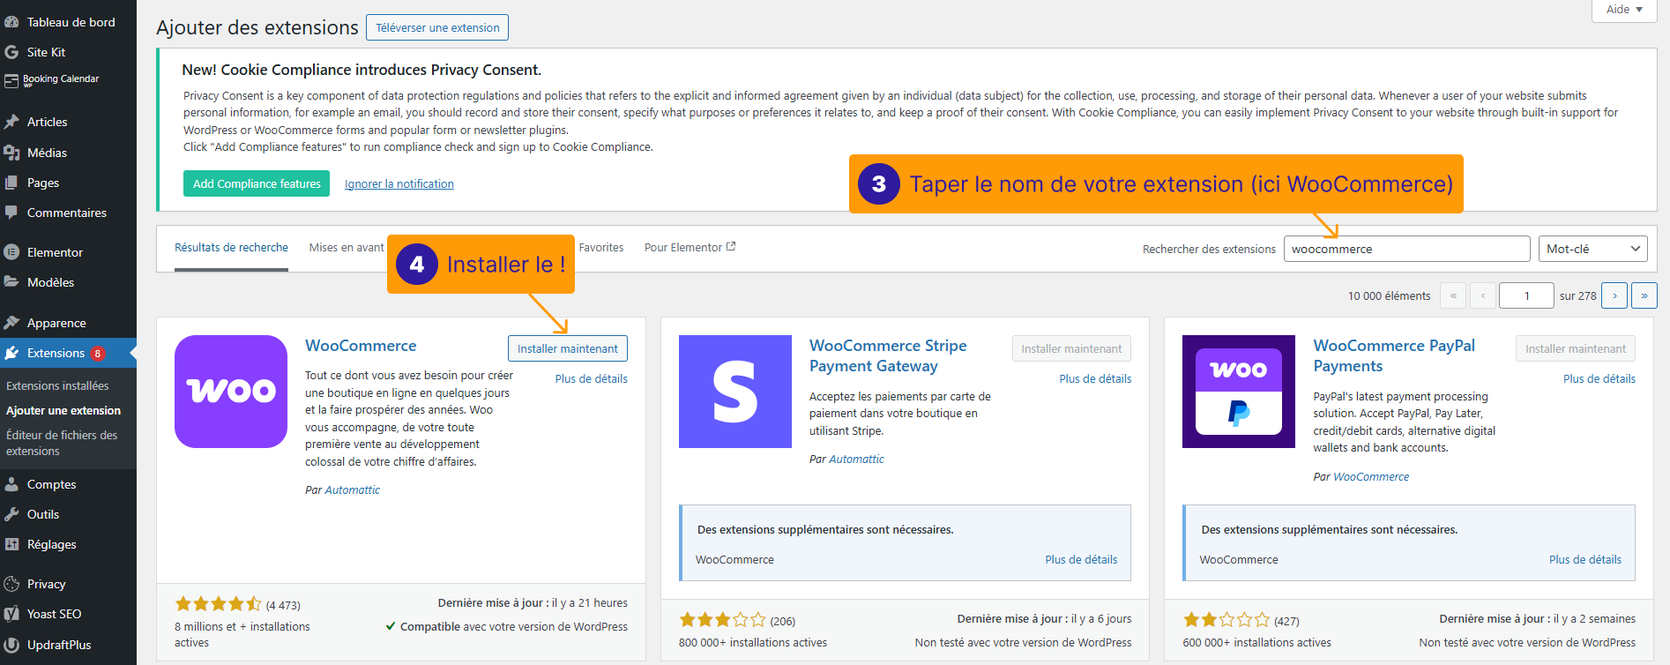Click Automattic author link under Stripe Gateway
Viewport: 1670px width, 665px height.
[856, 459]
